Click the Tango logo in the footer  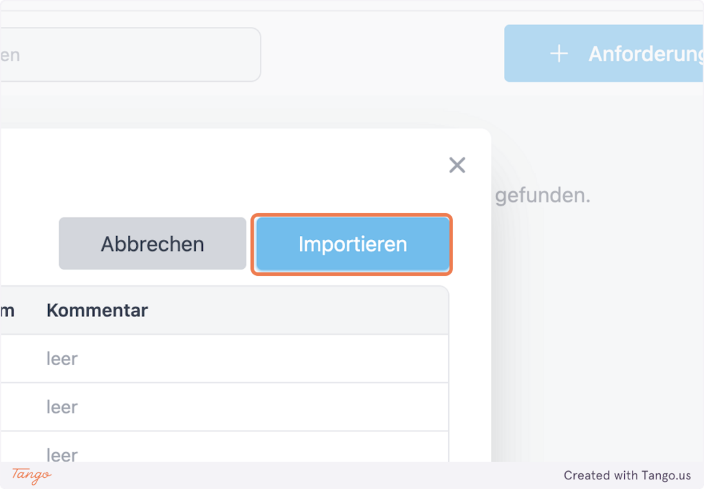pyautogui.click(x=32, y=475)
